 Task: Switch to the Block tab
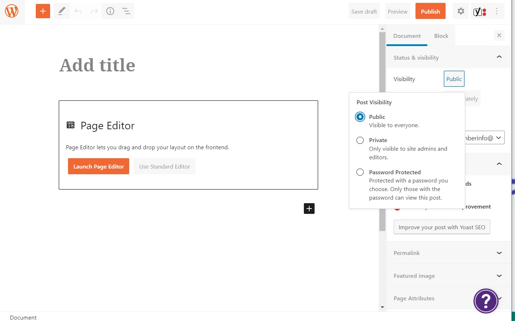point(441,36)
